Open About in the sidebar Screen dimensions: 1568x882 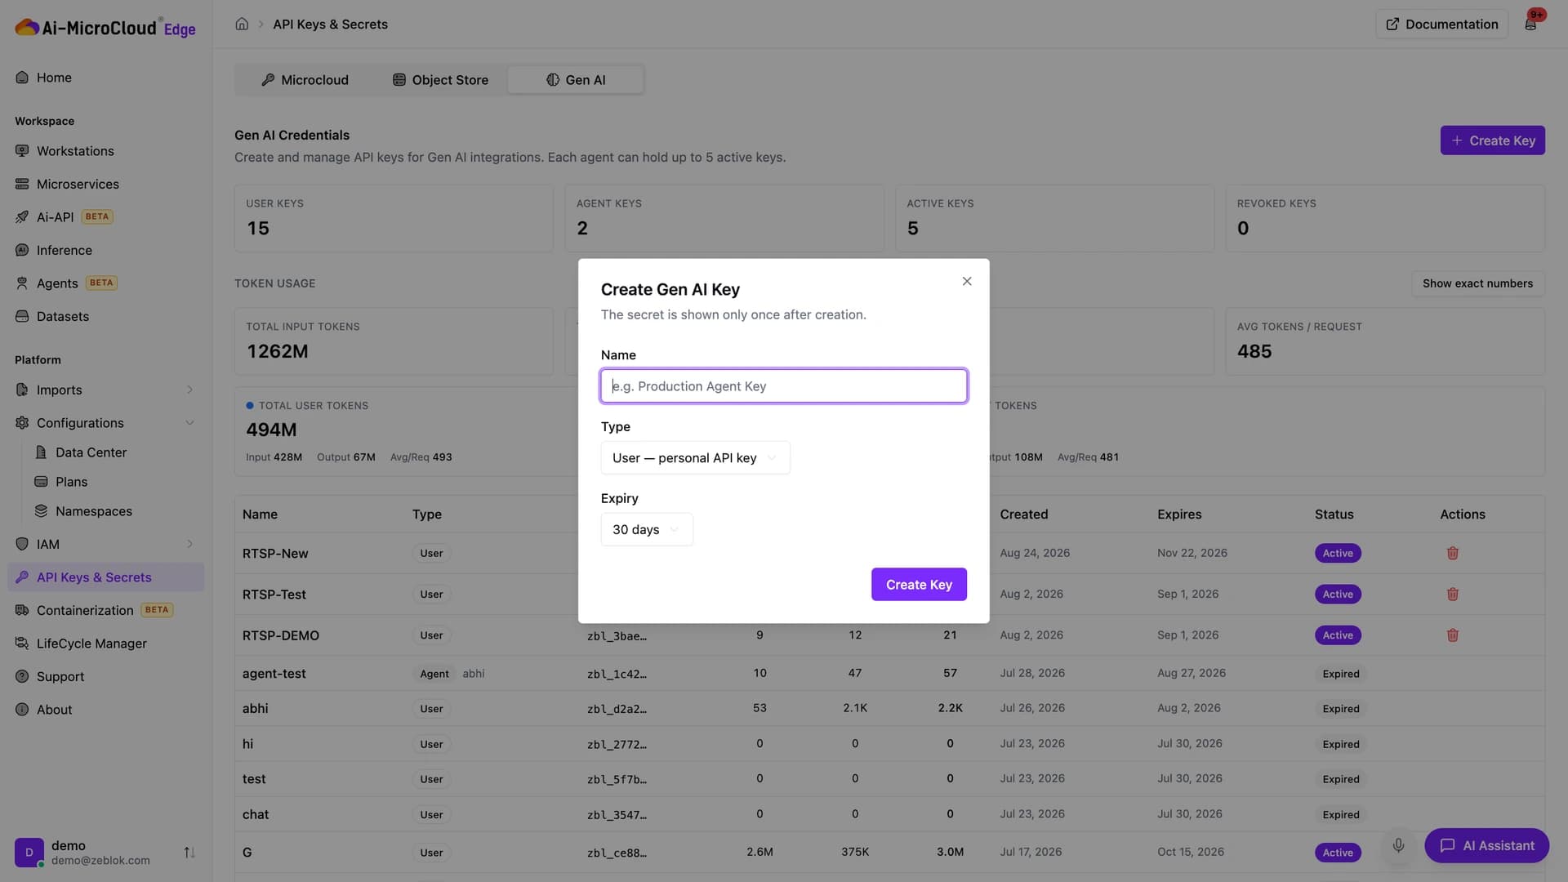[105, 710]
